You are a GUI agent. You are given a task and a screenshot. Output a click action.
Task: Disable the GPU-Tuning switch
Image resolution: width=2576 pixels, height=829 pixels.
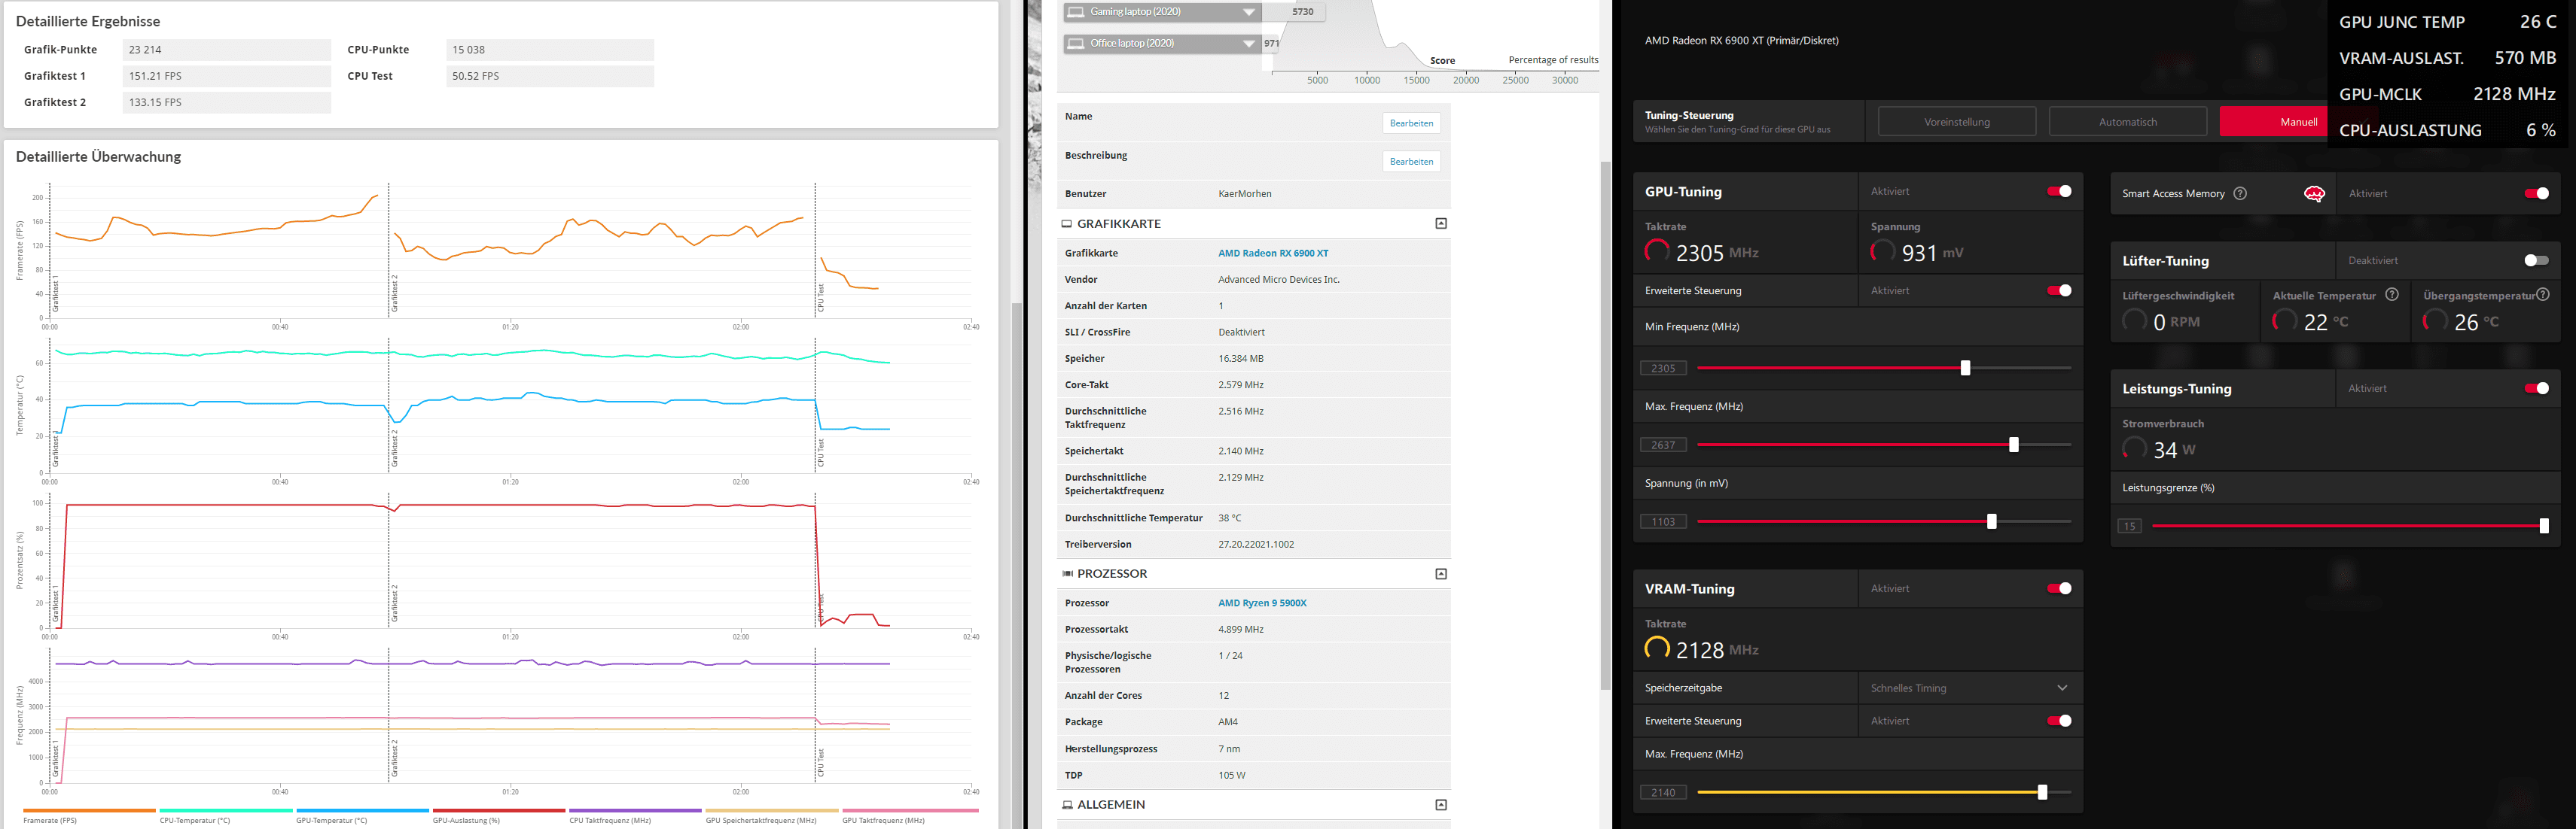coord(2059,191)
